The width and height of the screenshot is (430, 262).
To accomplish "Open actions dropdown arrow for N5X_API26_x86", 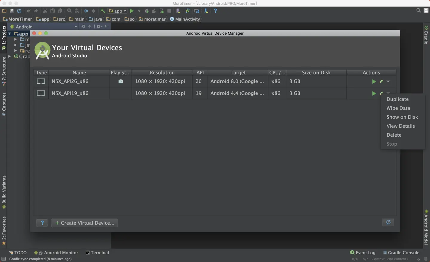I will tap(388, 81).
